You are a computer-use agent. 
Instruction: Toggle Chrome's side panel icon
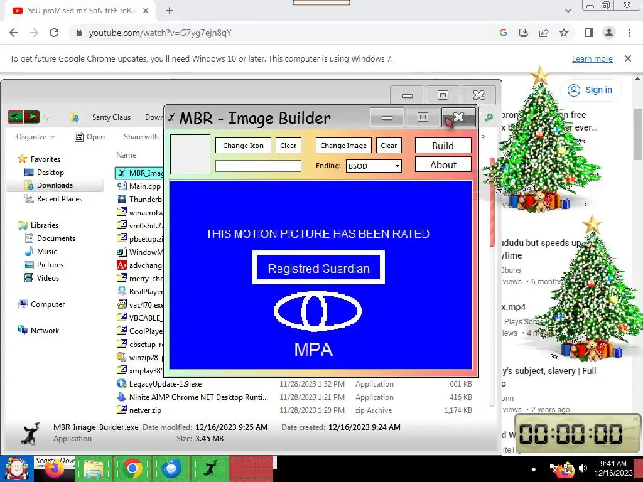[589, 33]
